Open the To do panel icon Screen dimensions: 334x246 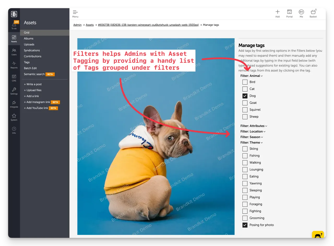coord(14,25)
